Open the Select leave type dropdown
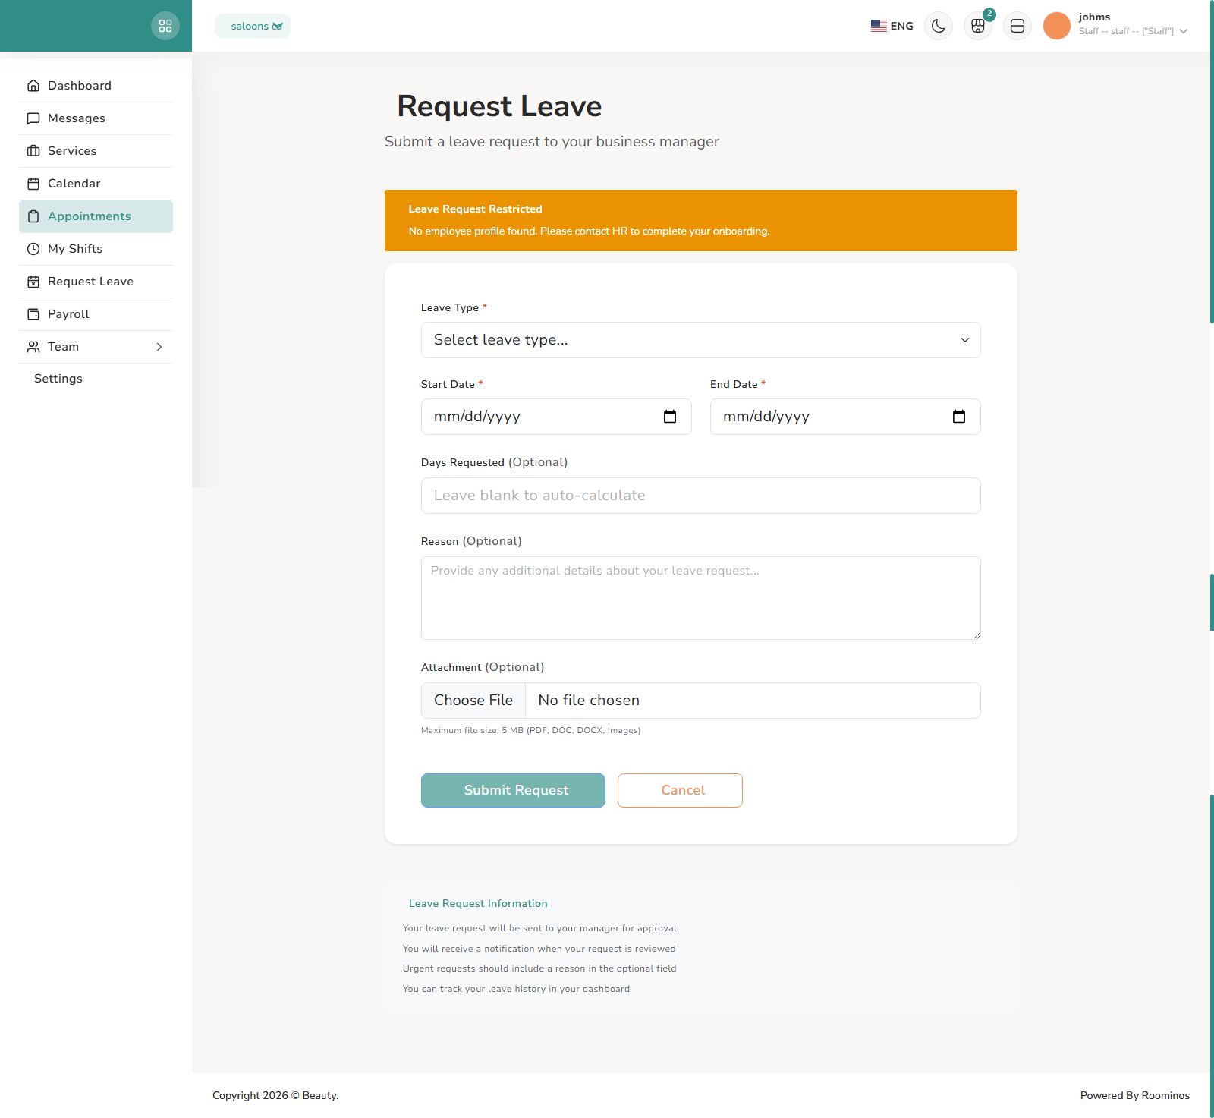1214x1118 pixels. (700, 340)
